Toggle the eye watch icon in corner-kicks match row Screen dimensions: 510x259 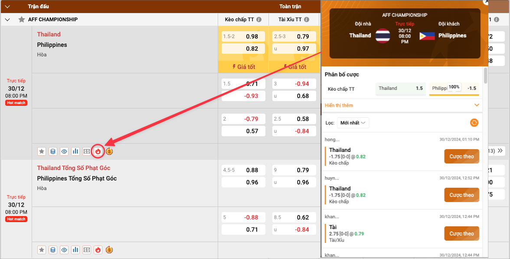tap(64, 249)
